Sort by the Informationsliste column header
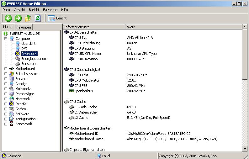 point(94,27)
